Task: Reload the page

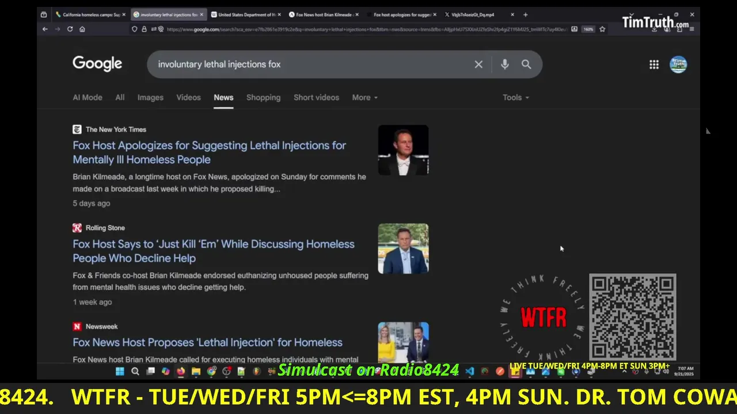Action: (70, 29)
